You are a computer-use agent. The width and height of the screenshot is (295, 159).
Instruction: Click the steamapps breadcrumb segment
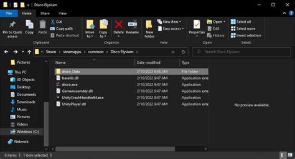pos(72,52)
